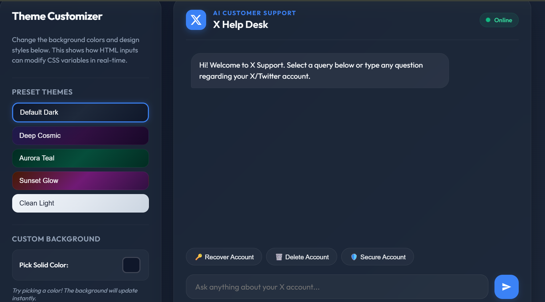The height and width of the screenshot is (302, 545).
Task: Click the shield icon on Secure Account
Action: 354,257
